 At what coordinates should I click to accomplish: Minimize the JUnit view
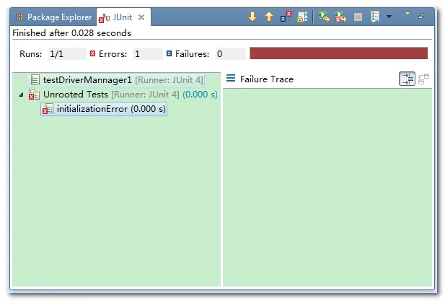tap(421, 16)
